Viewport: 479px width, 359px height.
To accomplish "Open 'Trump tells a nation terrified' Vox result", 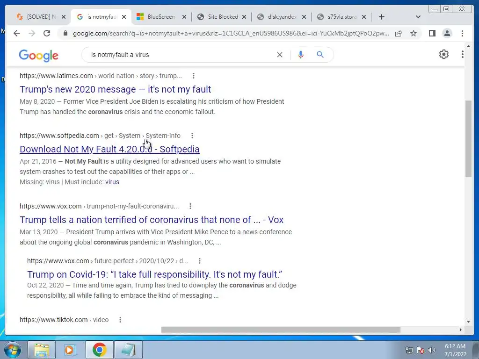I will coord(152,220).
